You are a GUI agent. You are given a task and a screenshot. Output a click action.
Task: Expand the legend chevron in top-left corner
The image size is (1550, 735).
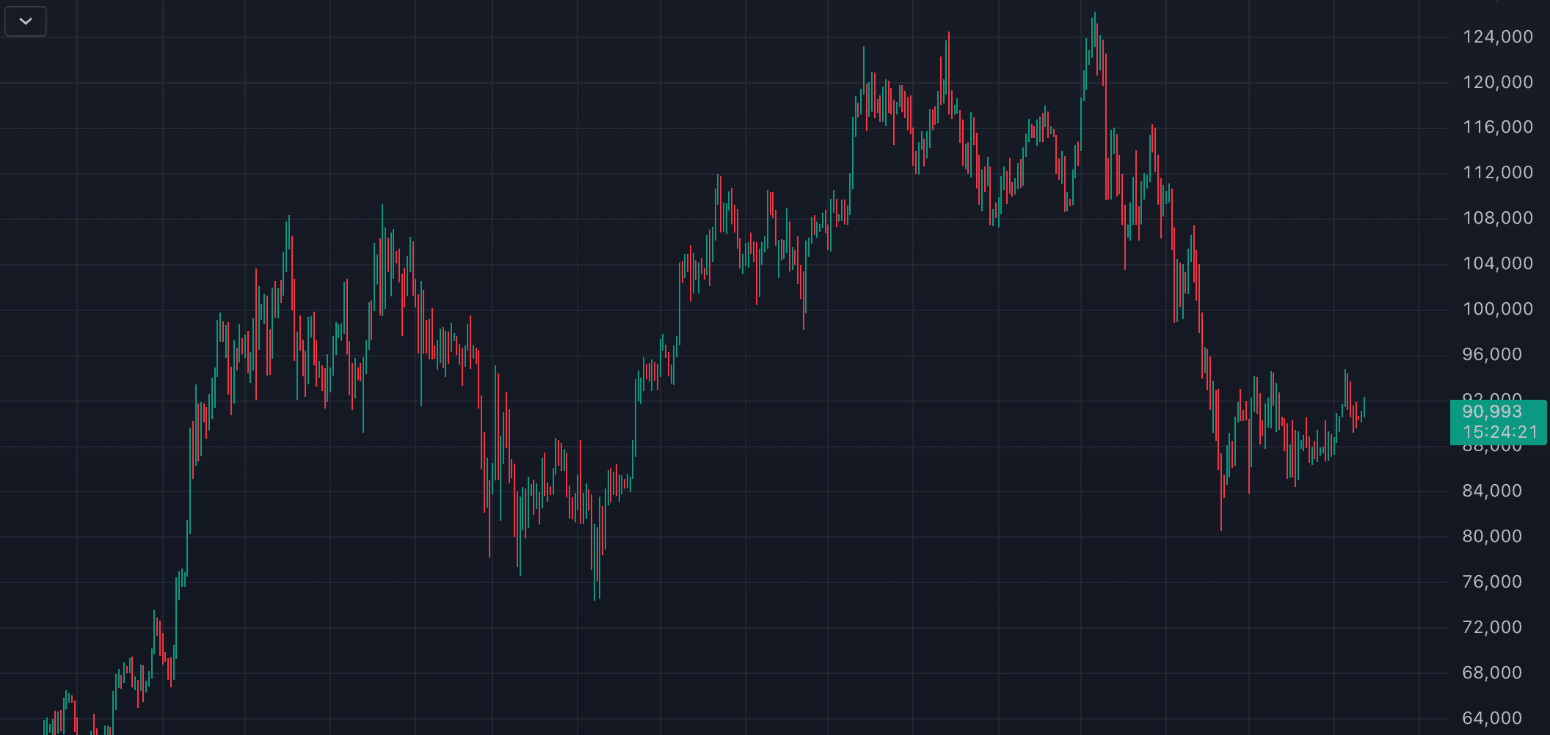tap(26, 21)
